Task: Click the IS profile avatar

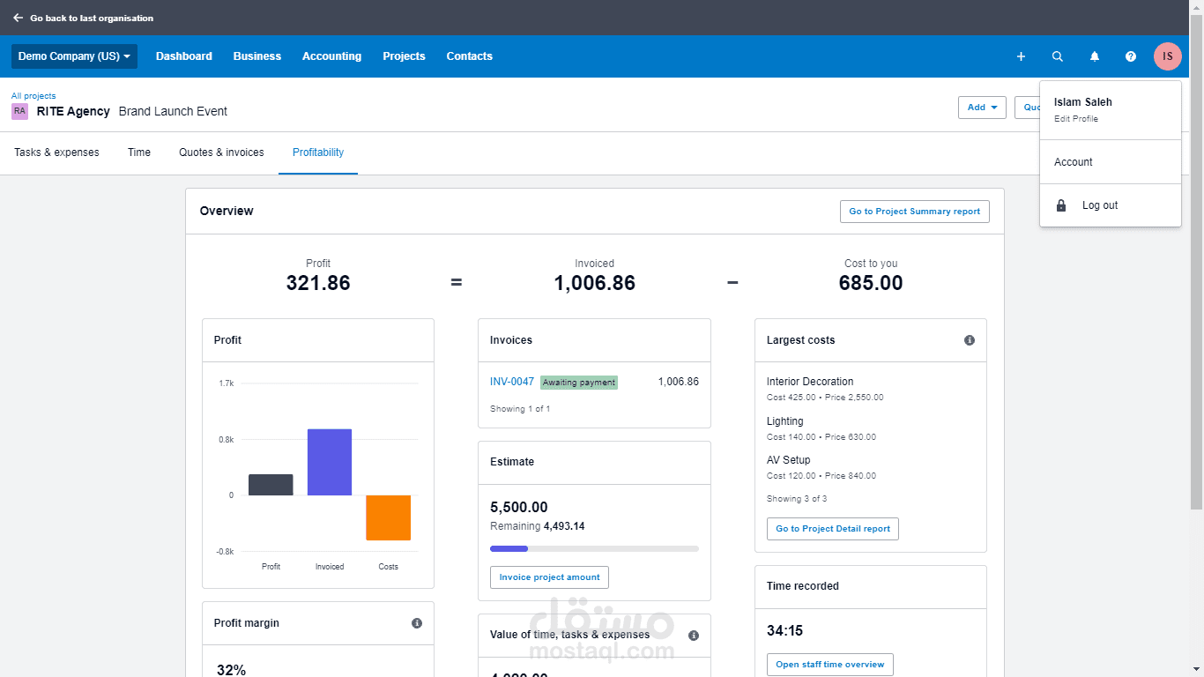Action: tap(1167, 56)
